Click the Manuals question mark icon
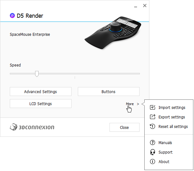Image resolution: width=194 pixels, height=171 pixels. (x=153, y=142)
